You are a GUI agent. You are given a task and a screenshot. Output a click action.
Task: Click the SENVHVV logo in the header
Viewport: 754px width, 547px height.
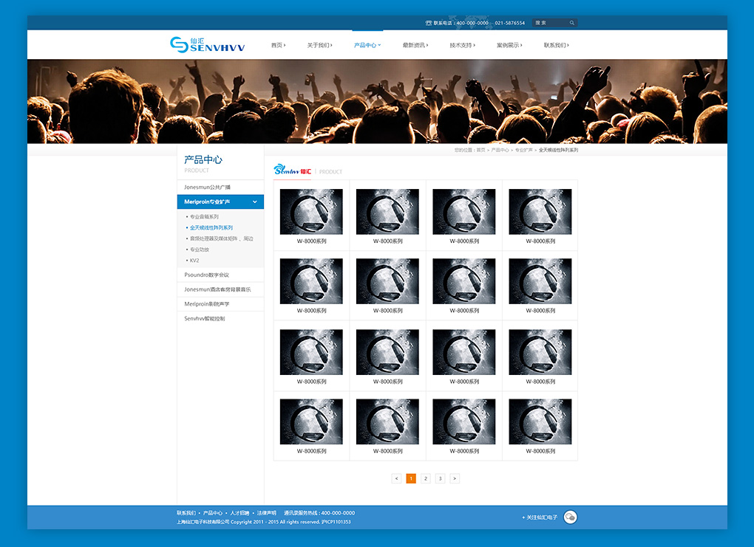pos(207,44)
